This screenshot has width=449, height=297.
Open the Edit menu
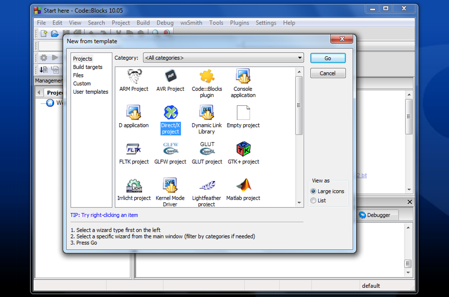[x=57, y=22]
